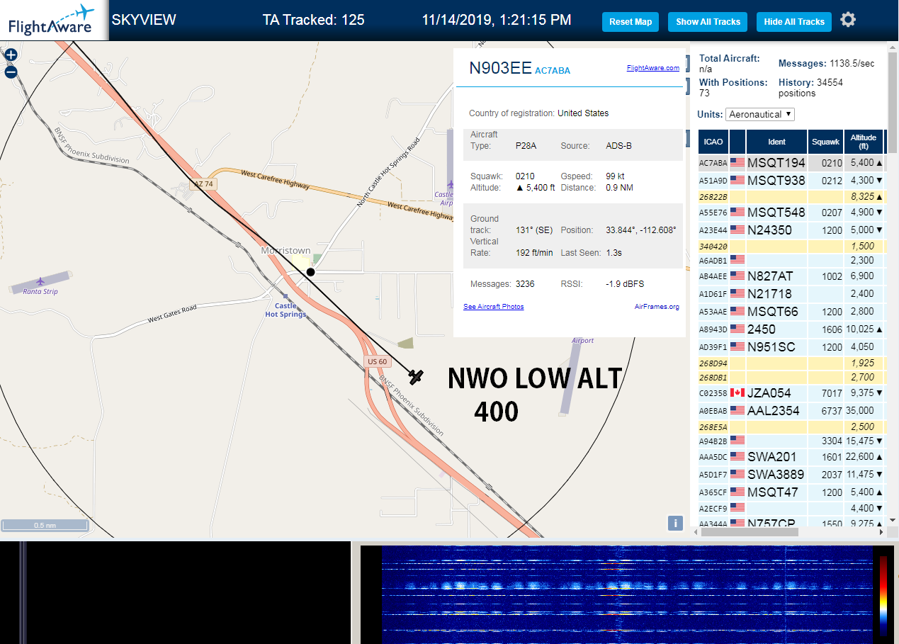Click the Reset Map button
This screenshot has height=644, width=899.
pos(631,21)
